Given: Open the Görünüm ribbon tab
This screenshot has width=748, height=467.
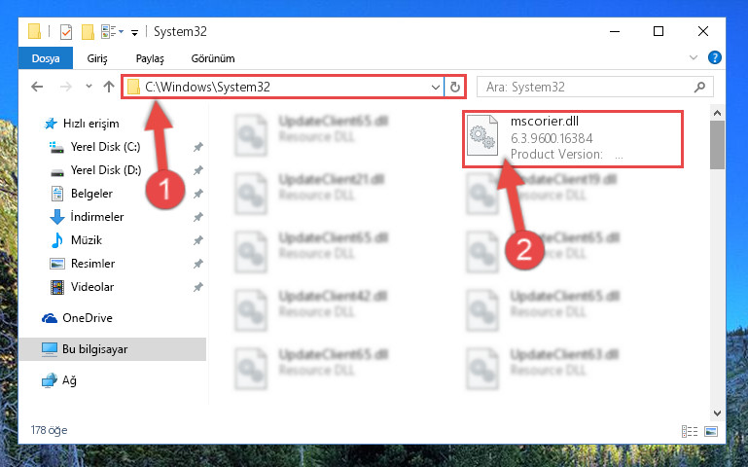Looking at the screenshot, I should coord(213,58).
